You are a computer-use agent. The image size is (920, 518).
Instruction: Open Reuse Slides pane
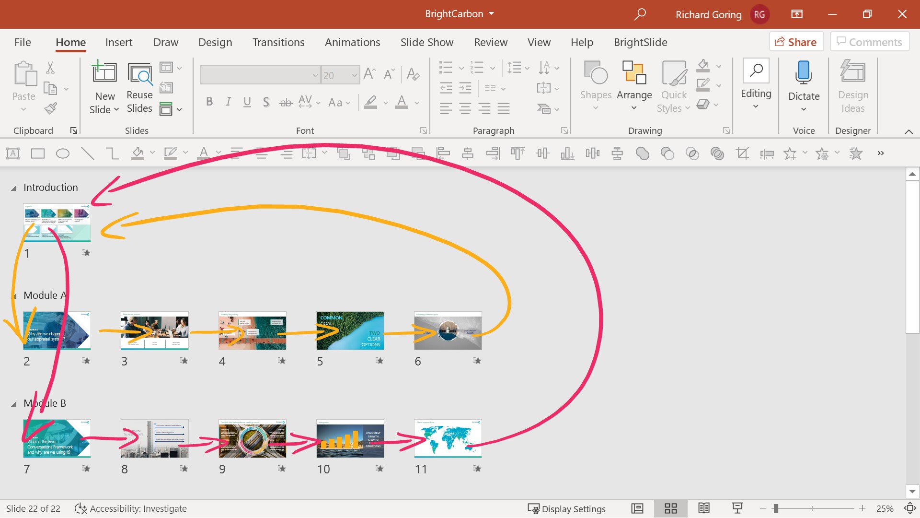[x=139, y=74]
